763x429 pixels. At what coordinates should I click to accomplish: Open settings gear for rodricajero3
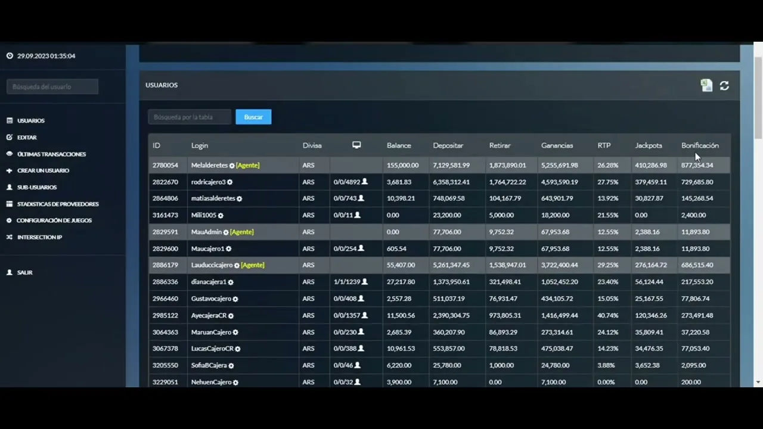(x=229, y=182)
